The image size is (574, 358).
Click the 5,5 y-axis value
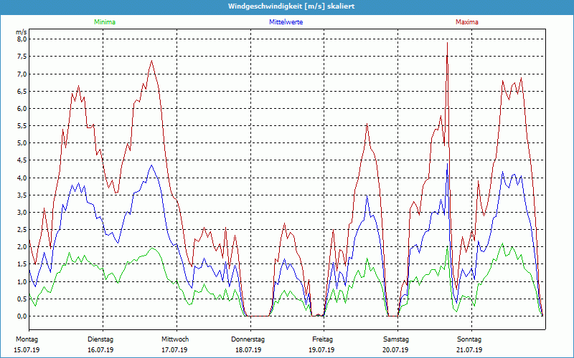coord(22,126)
